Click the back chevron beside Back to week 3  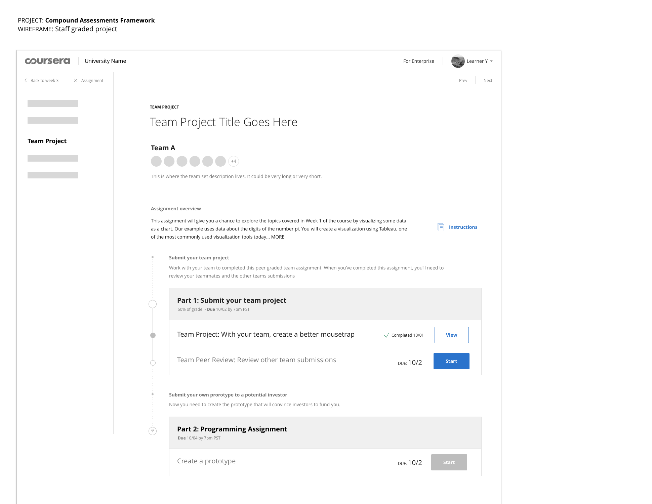click(x=26, y=80)
